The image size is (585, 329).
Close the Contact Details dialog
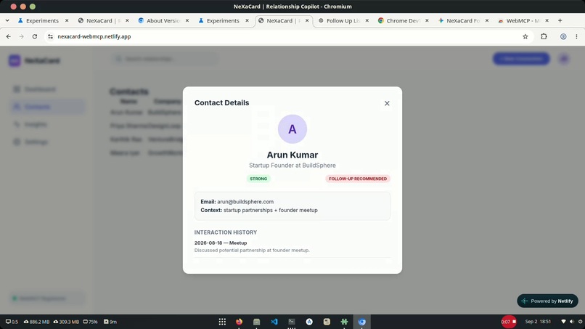[387, 103]
